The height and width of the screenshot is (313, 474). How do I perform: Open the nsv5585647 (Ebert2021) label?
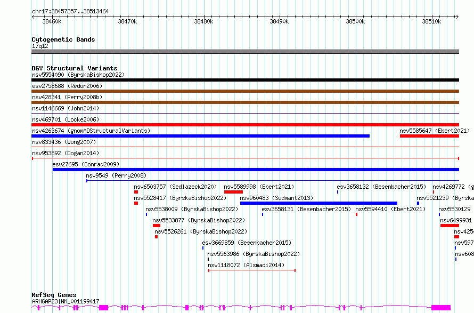pos(435,131)
